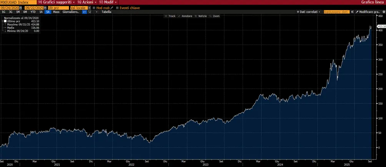386x167 pixels.
Task: Expand the Dati correlati dropdown
Action: (308, 12)
